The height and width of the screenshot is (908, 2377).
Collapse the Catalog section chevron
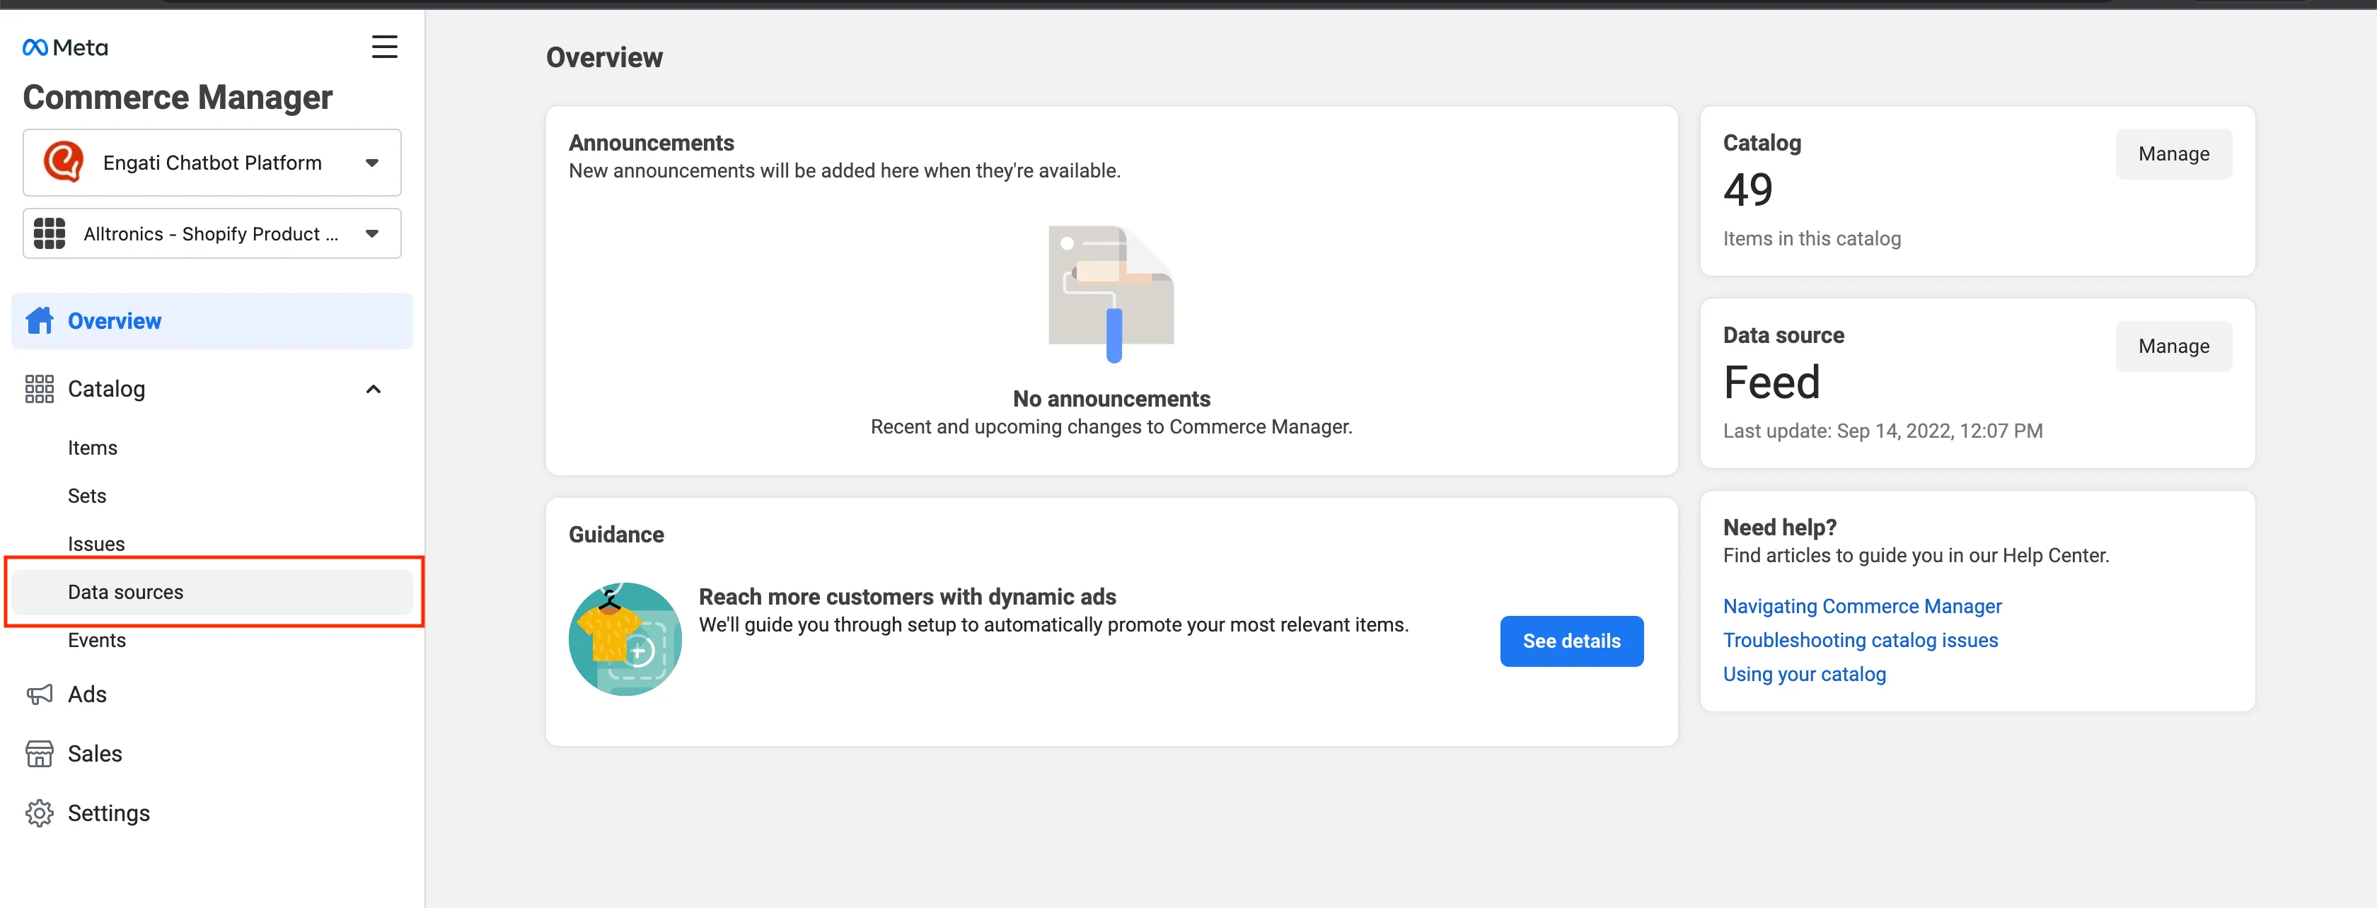373,388
